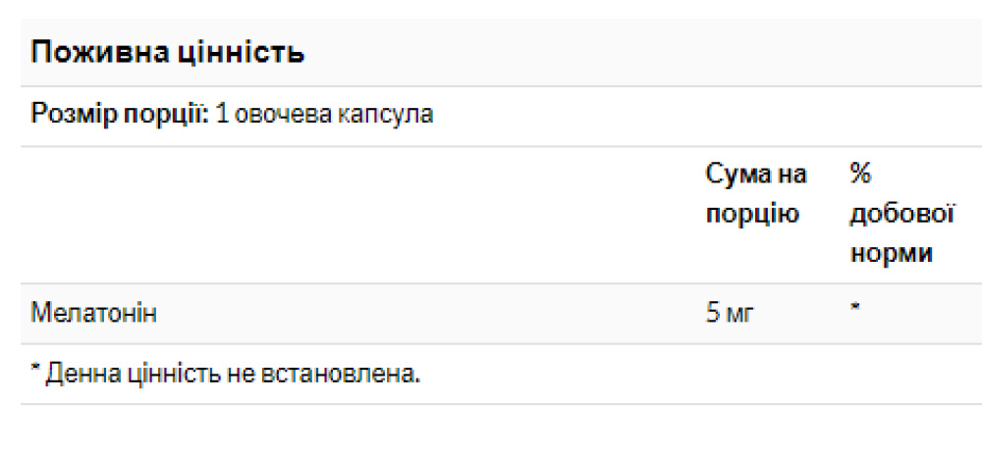Click the asterisk in the Мелатонін row
982x455 pixels.
855,309
